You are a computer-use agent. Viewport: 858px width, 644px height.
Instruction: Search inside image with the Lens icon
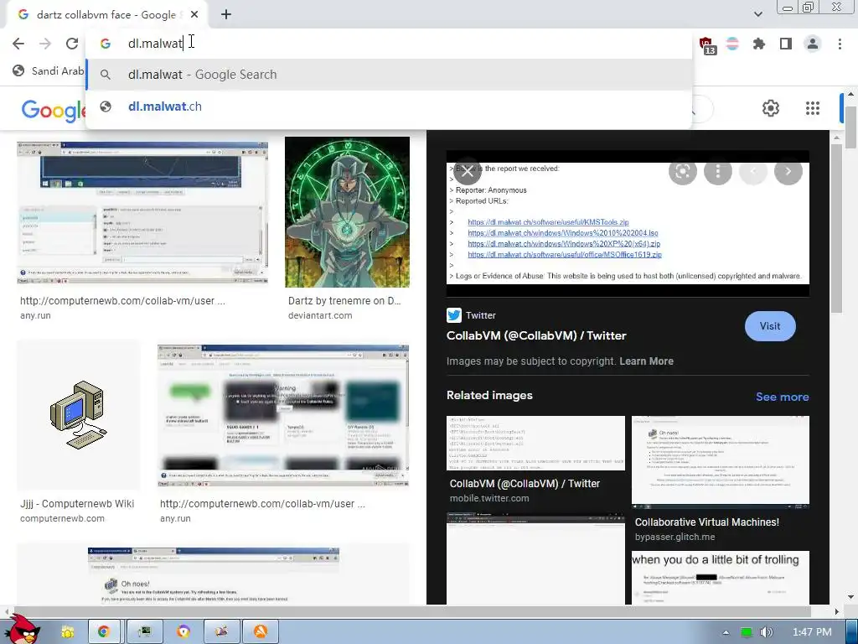[x=682, y=171]
